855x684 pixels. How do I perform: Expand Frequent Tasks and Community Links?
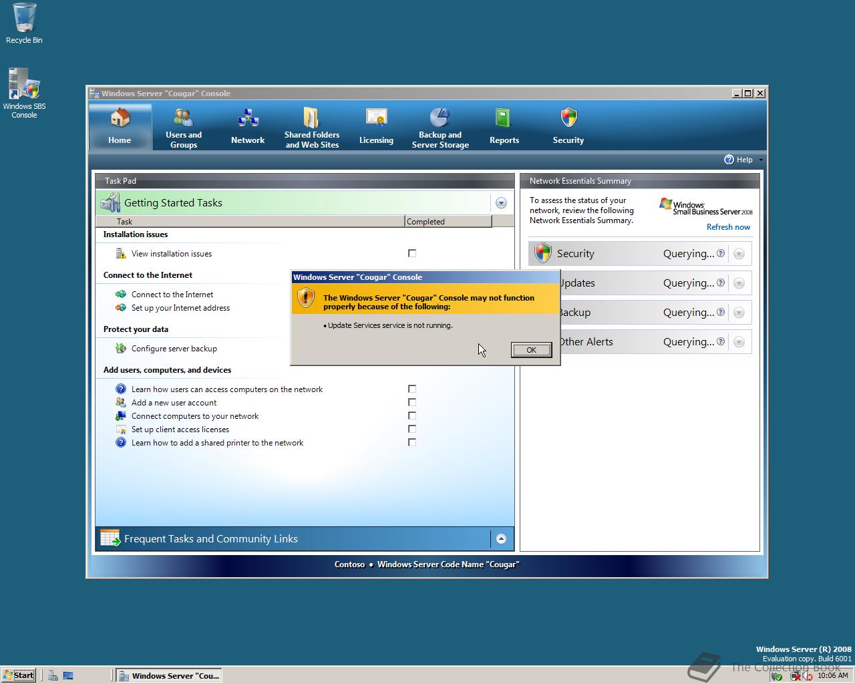(501, 538)
